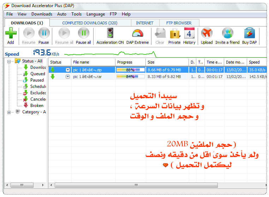Click green download arrow of .zip row
Screen dimensions: 269x197
(53, 70)
